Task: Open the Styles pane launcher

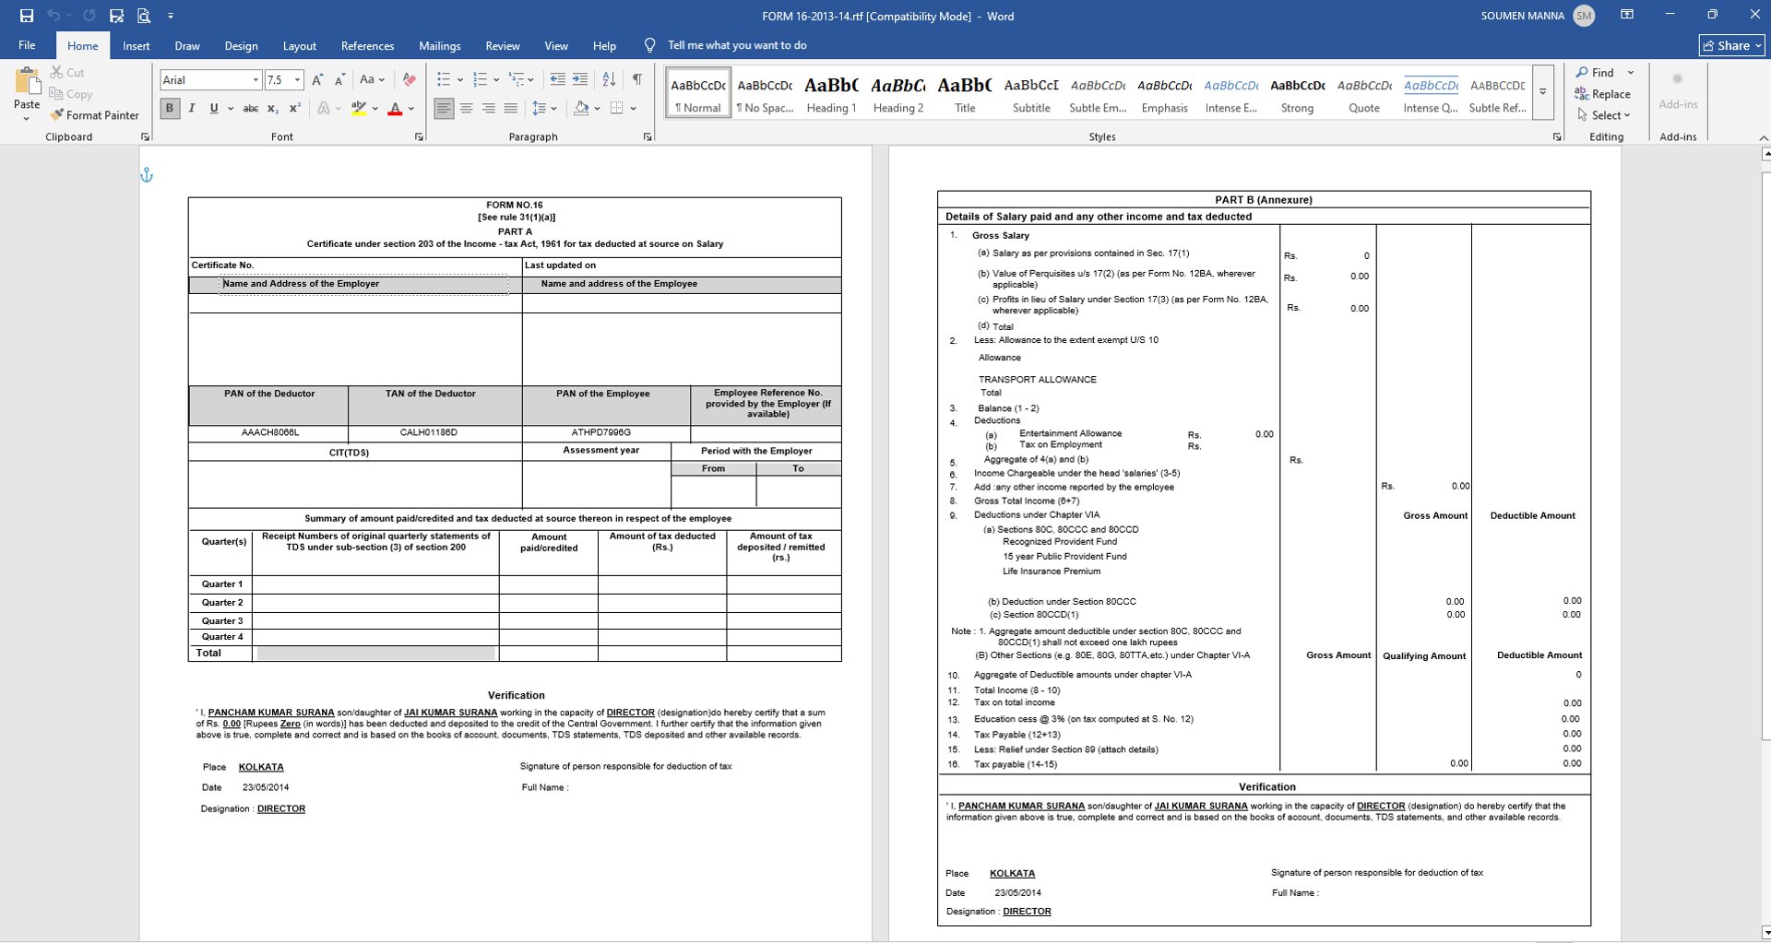Action: click(x=1557, y=137)
